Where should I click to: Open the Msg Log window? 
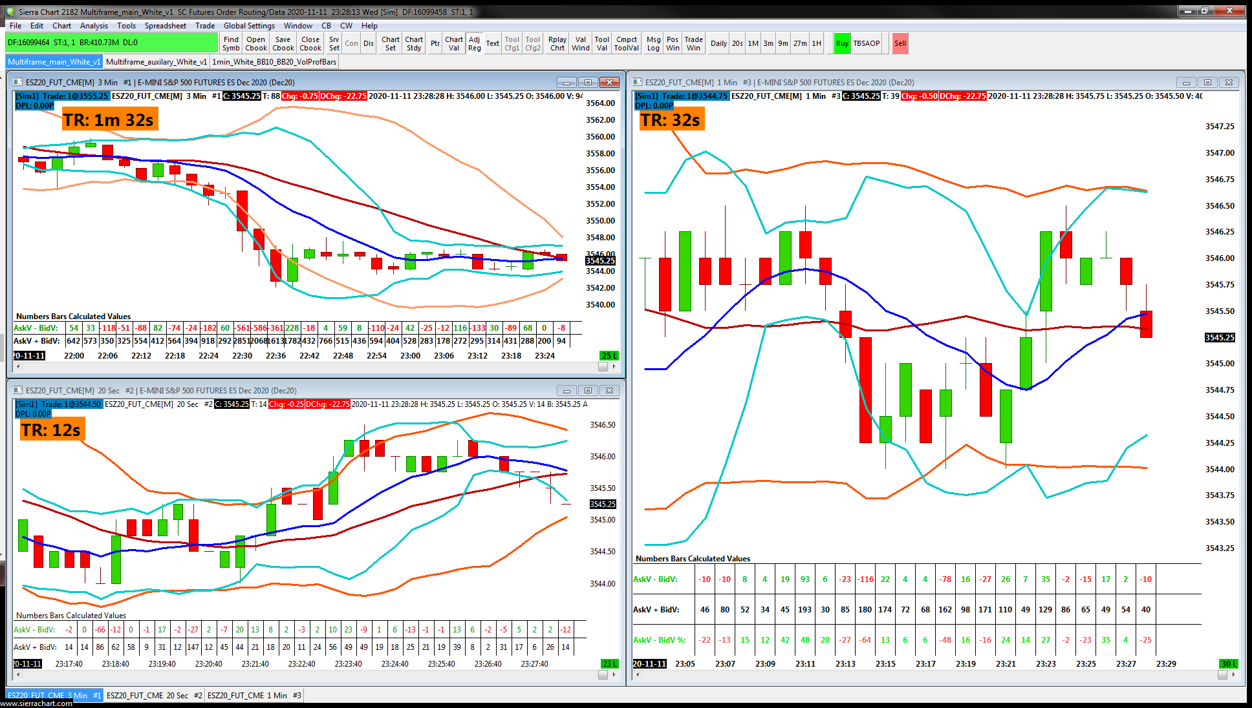point(653,43)
